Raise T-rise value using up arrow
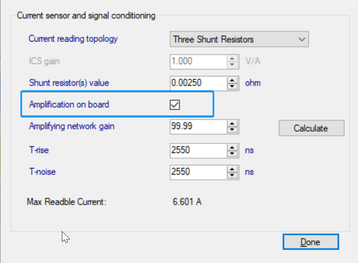This screenshot has width=358, height=263. tap(232, 148)
